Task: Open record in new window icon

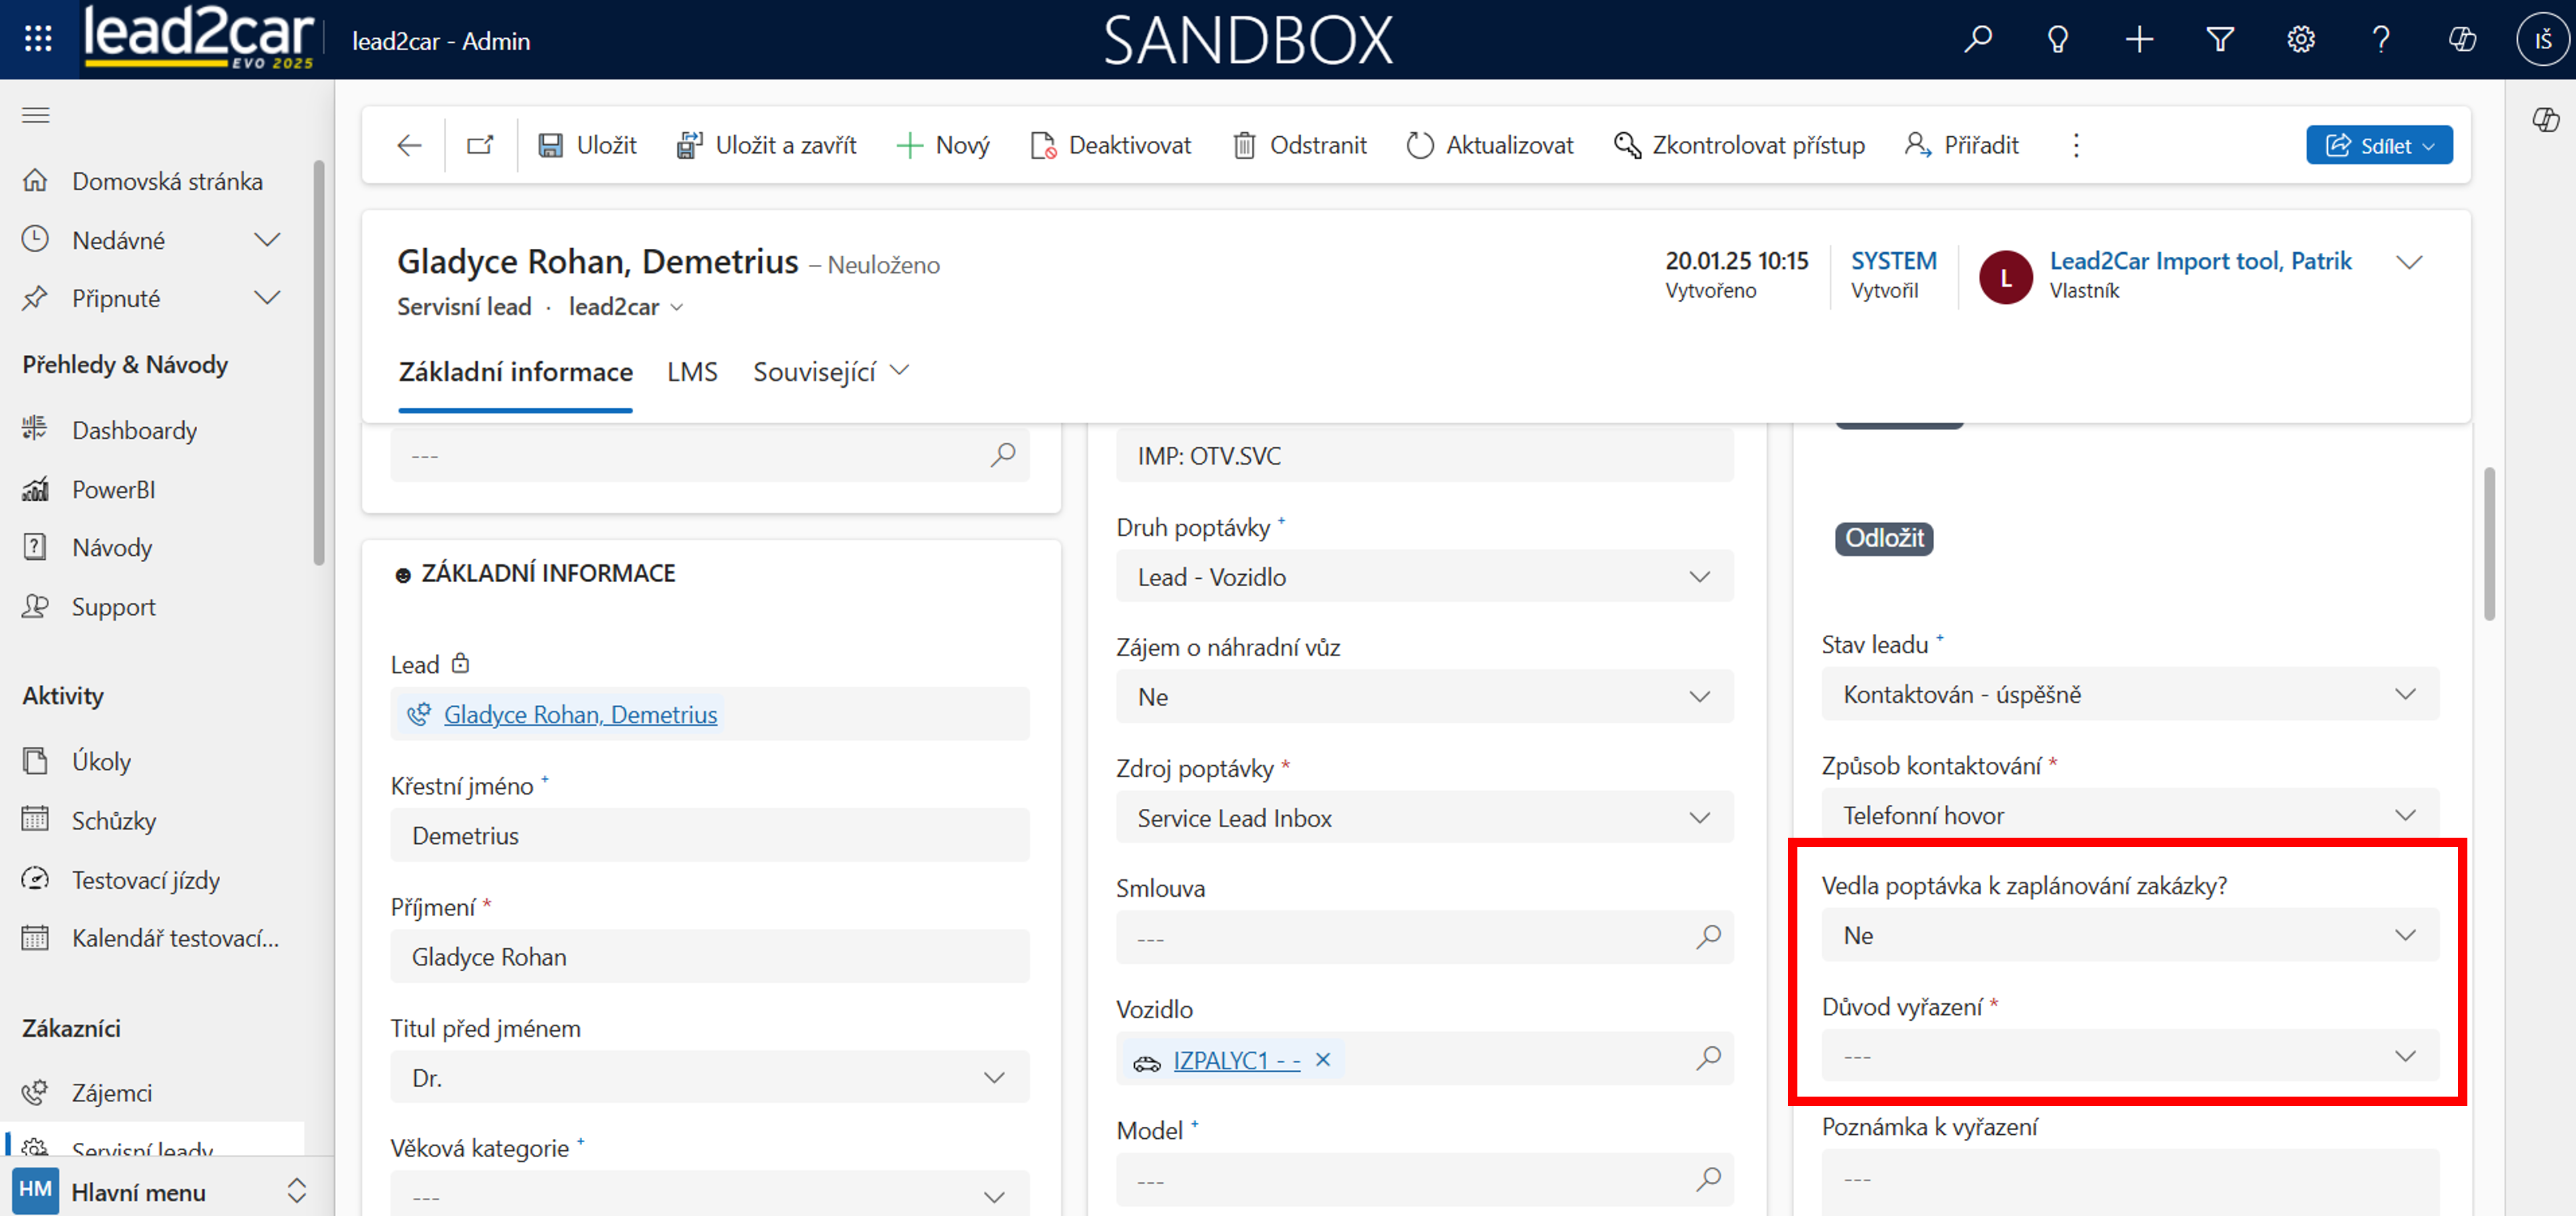Action: [480, 146]
